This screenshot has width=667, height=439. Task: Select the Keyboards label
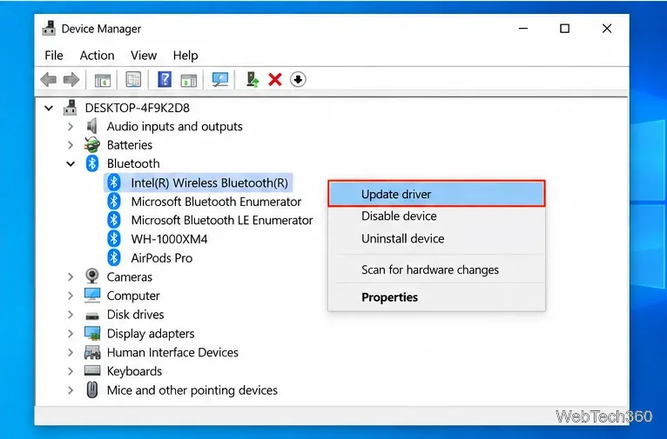tap(134, 371)
